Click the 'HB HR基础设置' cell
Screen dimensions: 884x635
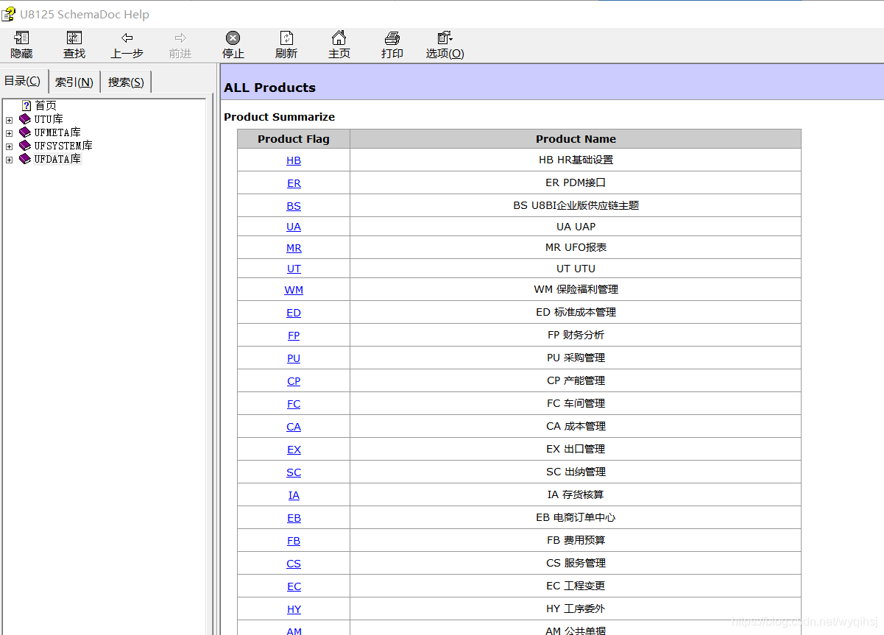(576, 160)
